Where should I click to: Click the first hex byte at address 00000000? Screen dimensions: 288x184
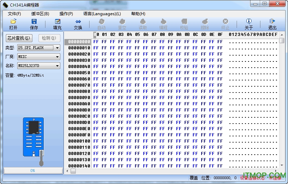[x=96, y=42]
